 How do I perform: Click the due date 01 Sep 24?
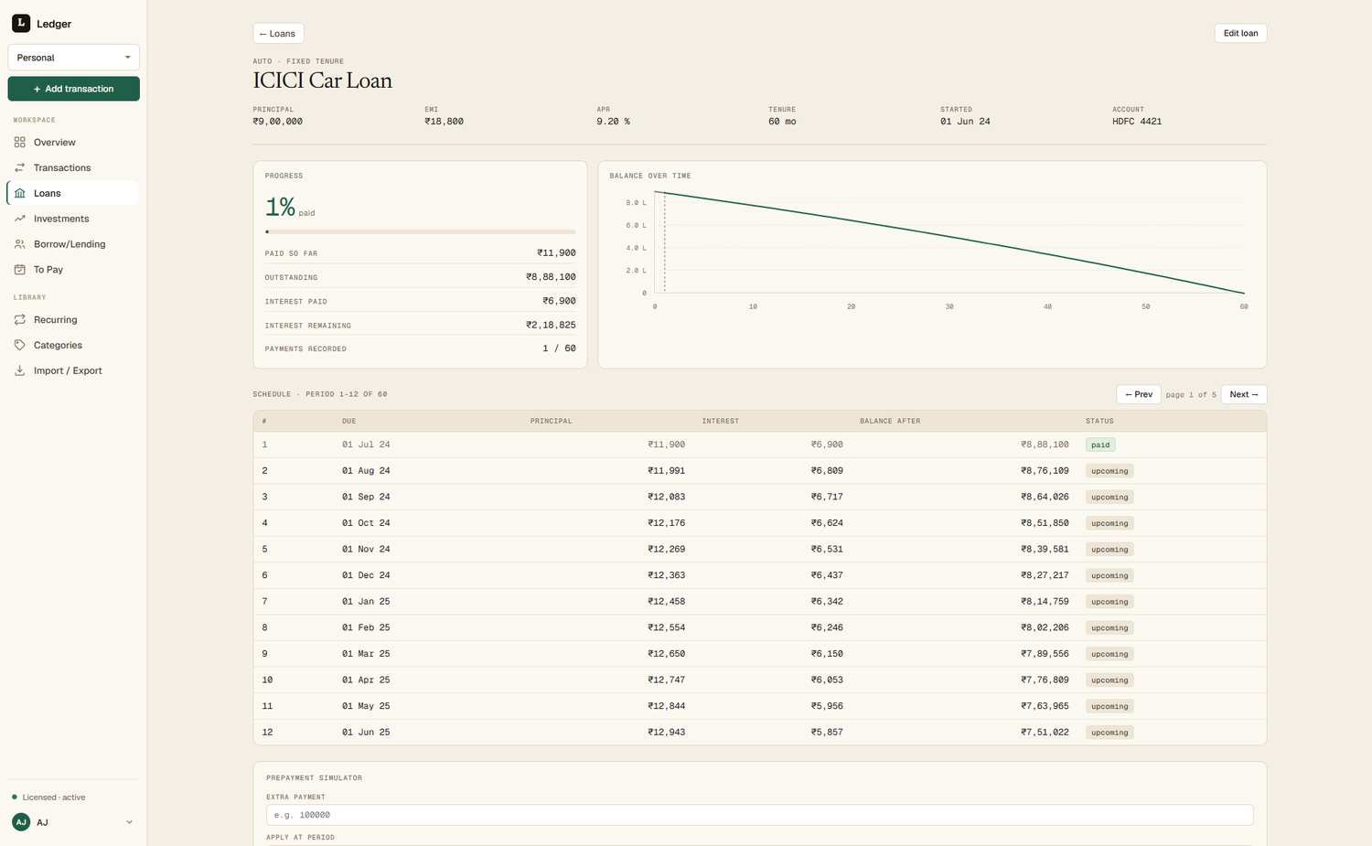pos(366,497)
